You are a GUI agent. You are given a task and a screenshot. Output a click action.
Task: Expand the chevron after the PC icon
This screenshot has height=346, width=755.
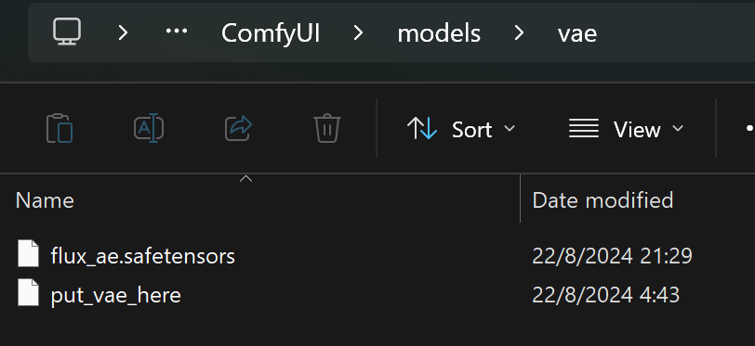point(124,32)
